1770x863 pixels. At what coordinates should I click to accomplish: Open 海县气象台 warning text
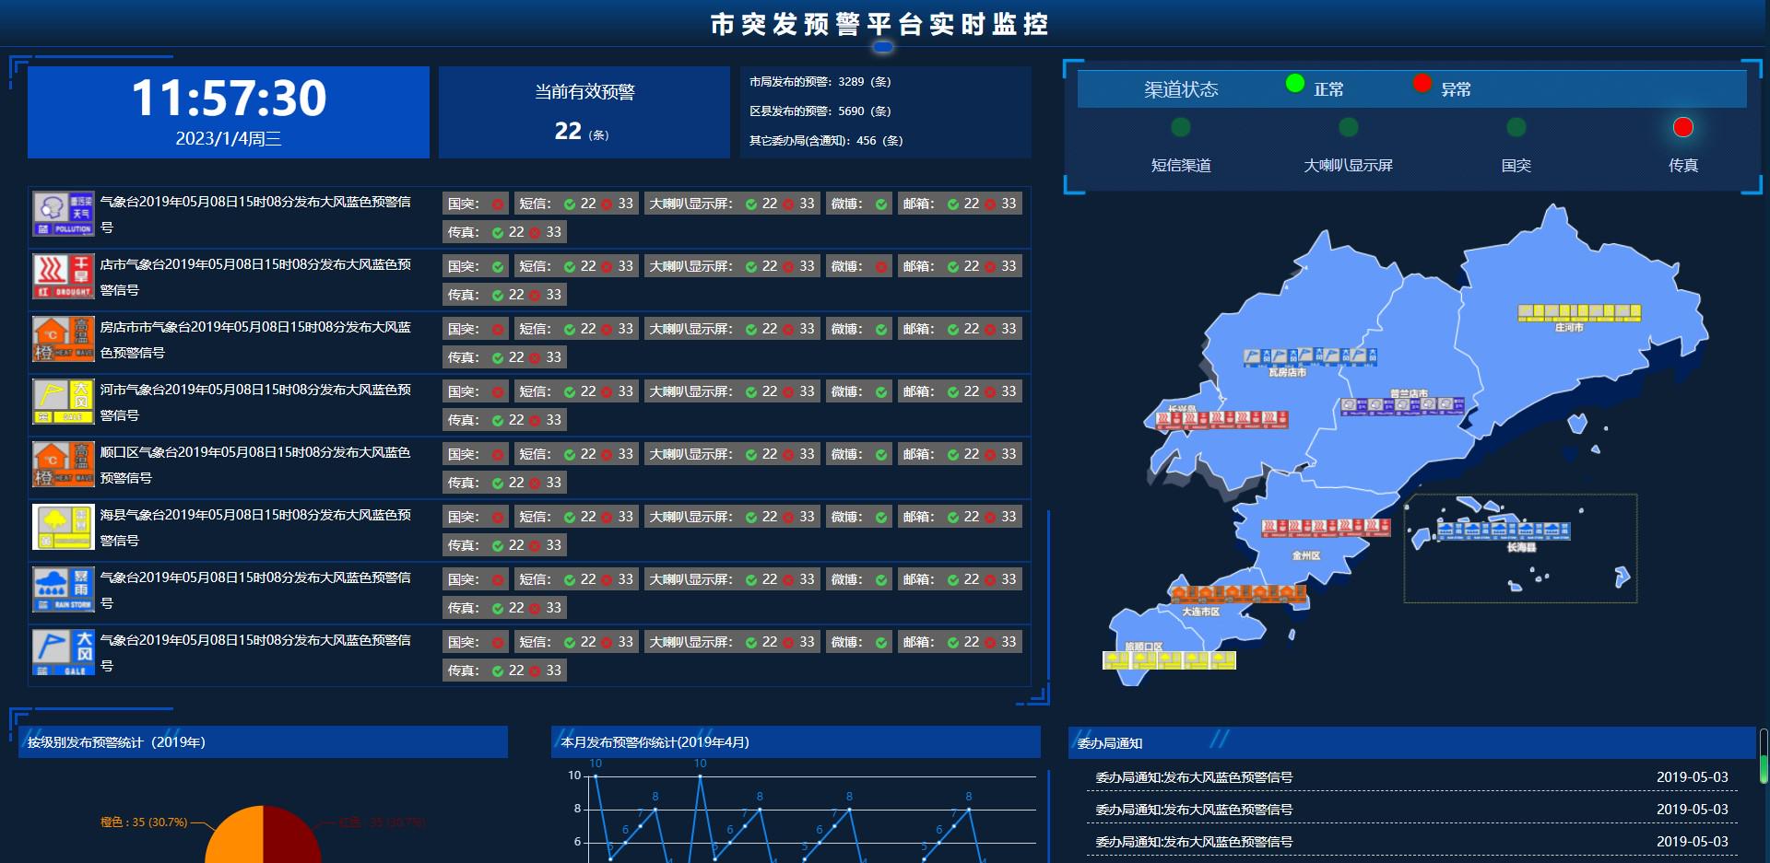(x=255, y=528)
